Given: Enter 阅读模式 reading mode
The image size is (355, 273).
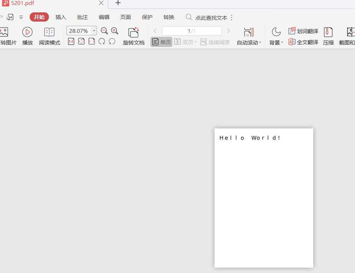Looking at the screenshot, I should (x=49, y=36).
